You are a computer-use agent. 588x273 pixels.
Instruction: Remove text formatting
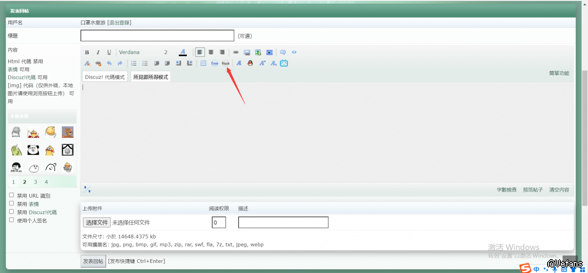(87, 63)
